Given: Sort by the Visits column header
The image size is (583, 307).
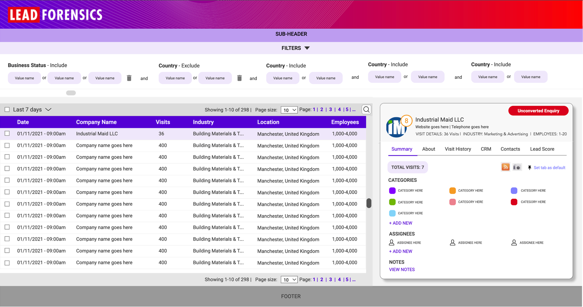Looking at the screenshot, I should (x=163, y=122).
